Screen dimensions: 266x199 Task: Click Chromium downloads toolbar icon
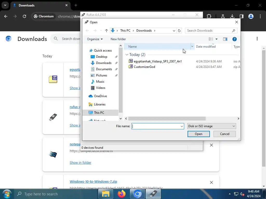[232, 16]
